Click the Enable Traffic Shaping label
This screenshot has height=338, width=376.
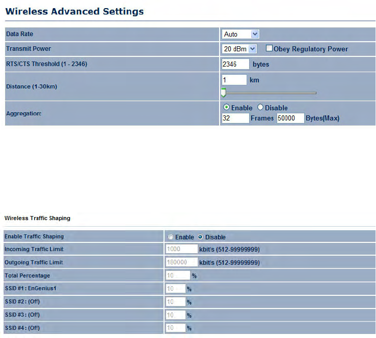(34, 236)
